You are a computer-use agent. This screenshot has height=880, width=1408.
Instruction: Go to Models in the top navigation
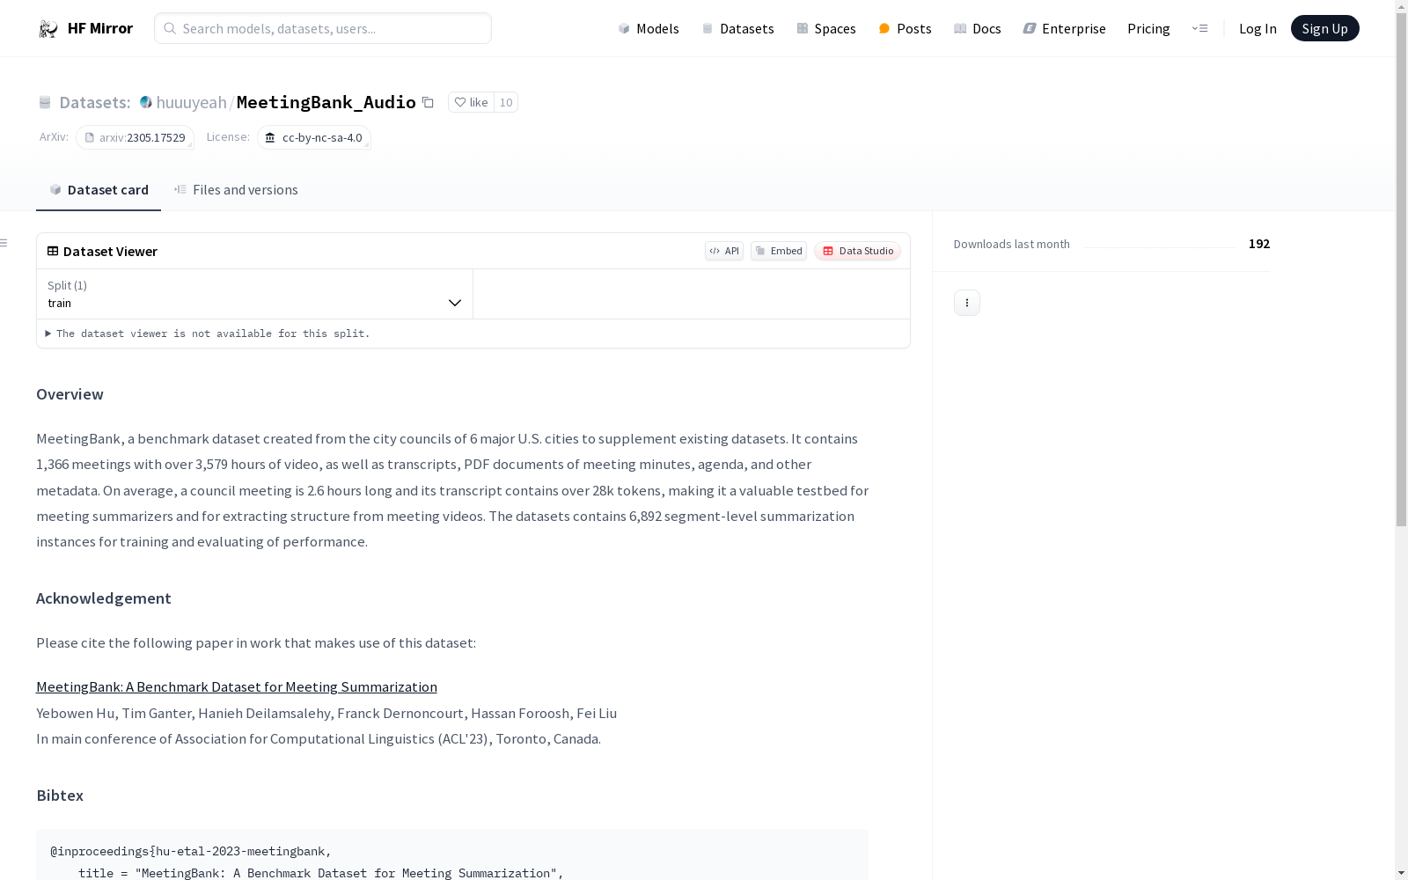[649, 28]
